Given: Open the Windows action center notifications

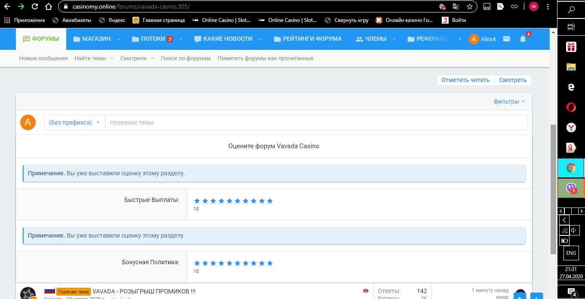Looking at the screenshot, I should pos(571,292).
